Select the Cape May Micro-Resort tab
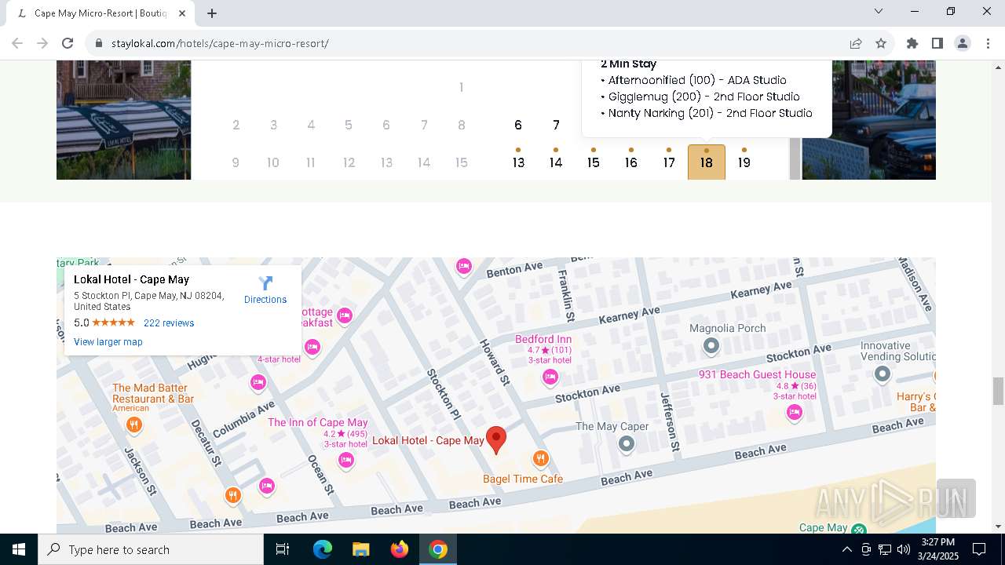Image resolution: width=1005 pixels, height=565 pixels. tap(102, 13)
